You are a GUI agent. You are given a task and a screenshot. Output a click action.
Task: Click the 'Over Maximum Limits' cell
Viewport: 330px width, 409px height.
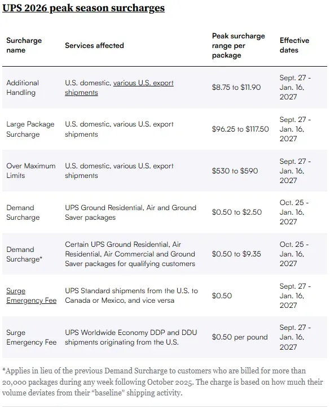tap(30, 171)
